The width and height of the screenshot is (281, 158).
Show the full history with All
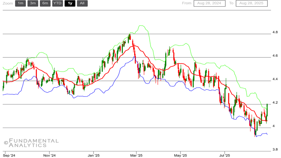pyautogui.click(x=82, y=4)
